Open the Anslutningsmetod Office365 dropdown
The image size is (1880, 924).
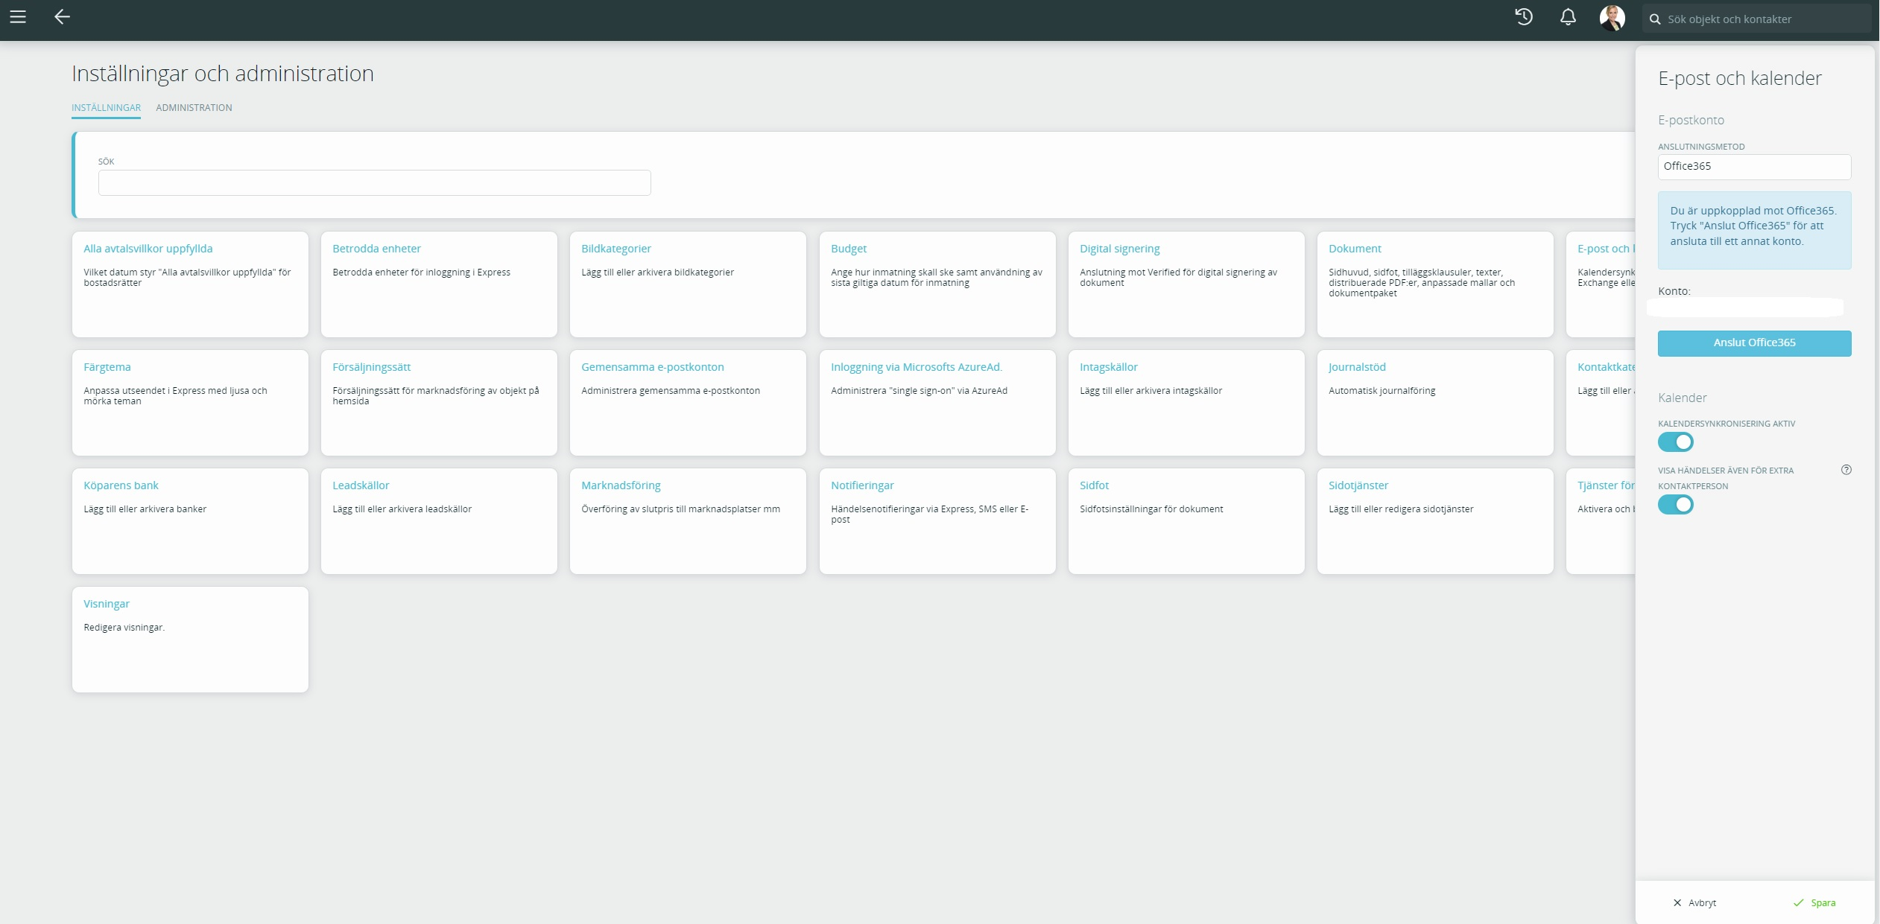(1753, 167)
